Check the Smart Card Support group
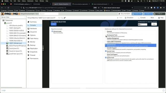The image size is (166, 93). [106, 54]
